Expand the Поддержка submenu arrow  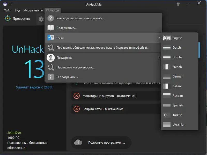[x=159, y=57]
